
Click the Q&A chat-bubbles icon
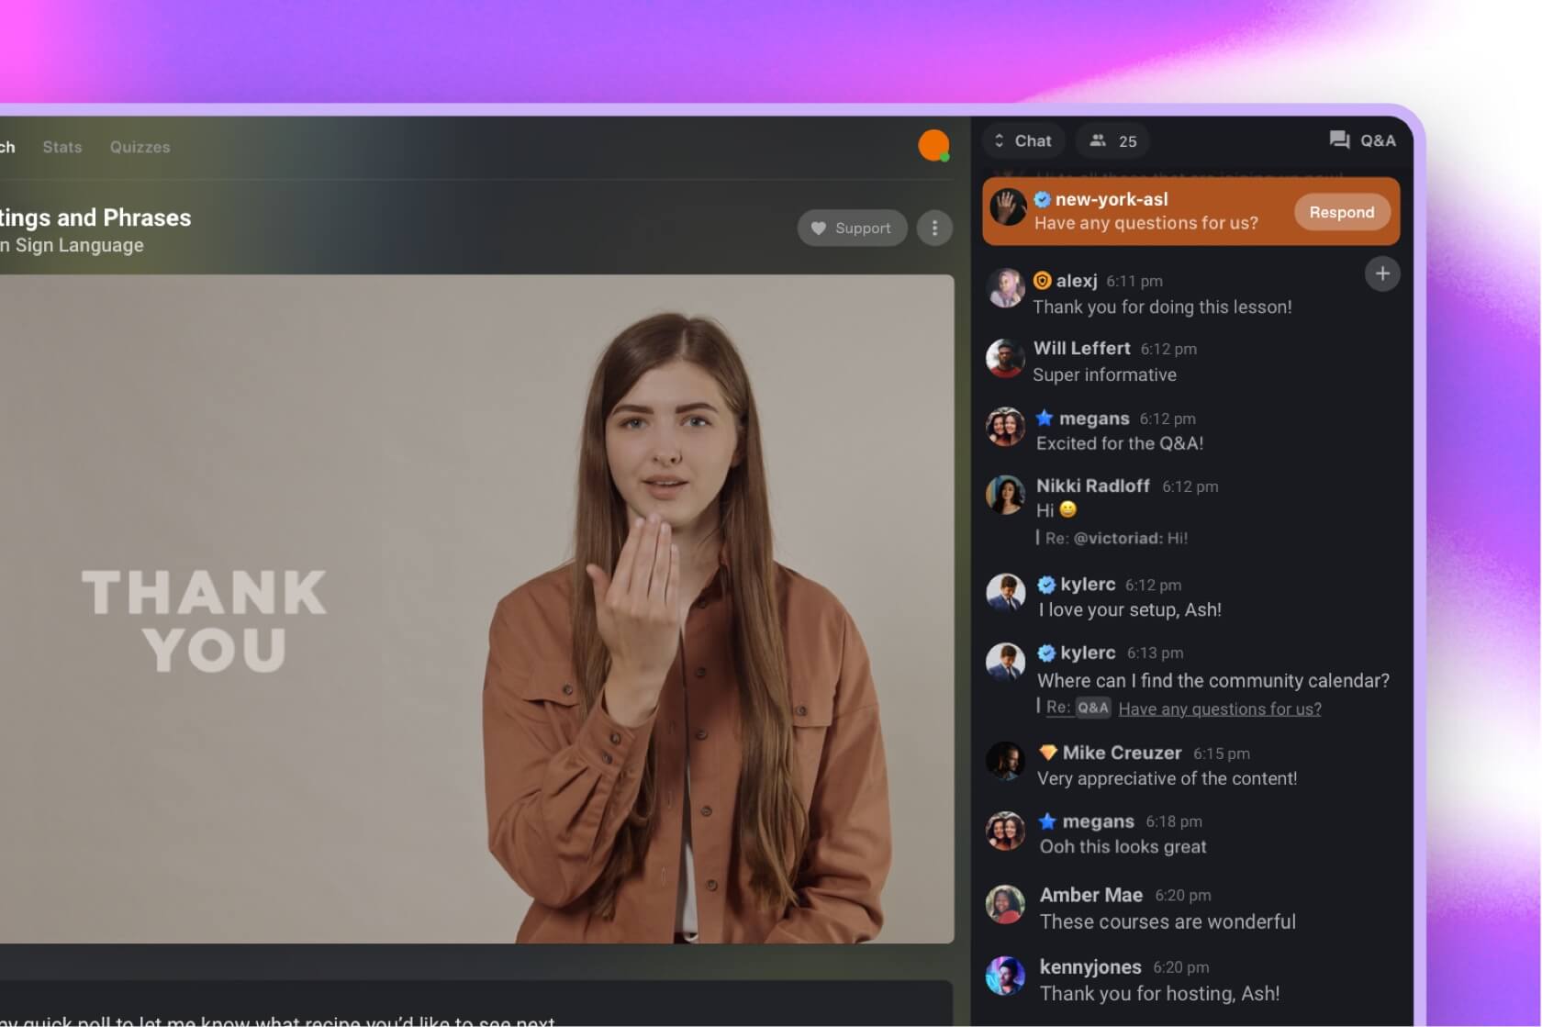1339,140
